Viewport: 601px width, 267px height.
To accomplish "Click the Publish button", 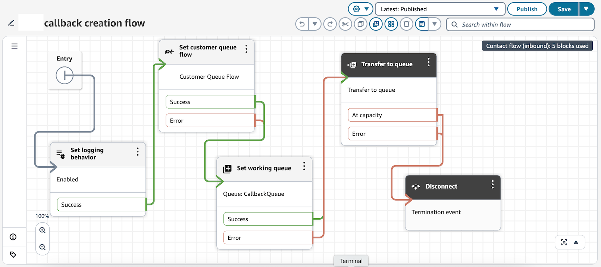I will (527, 9).
